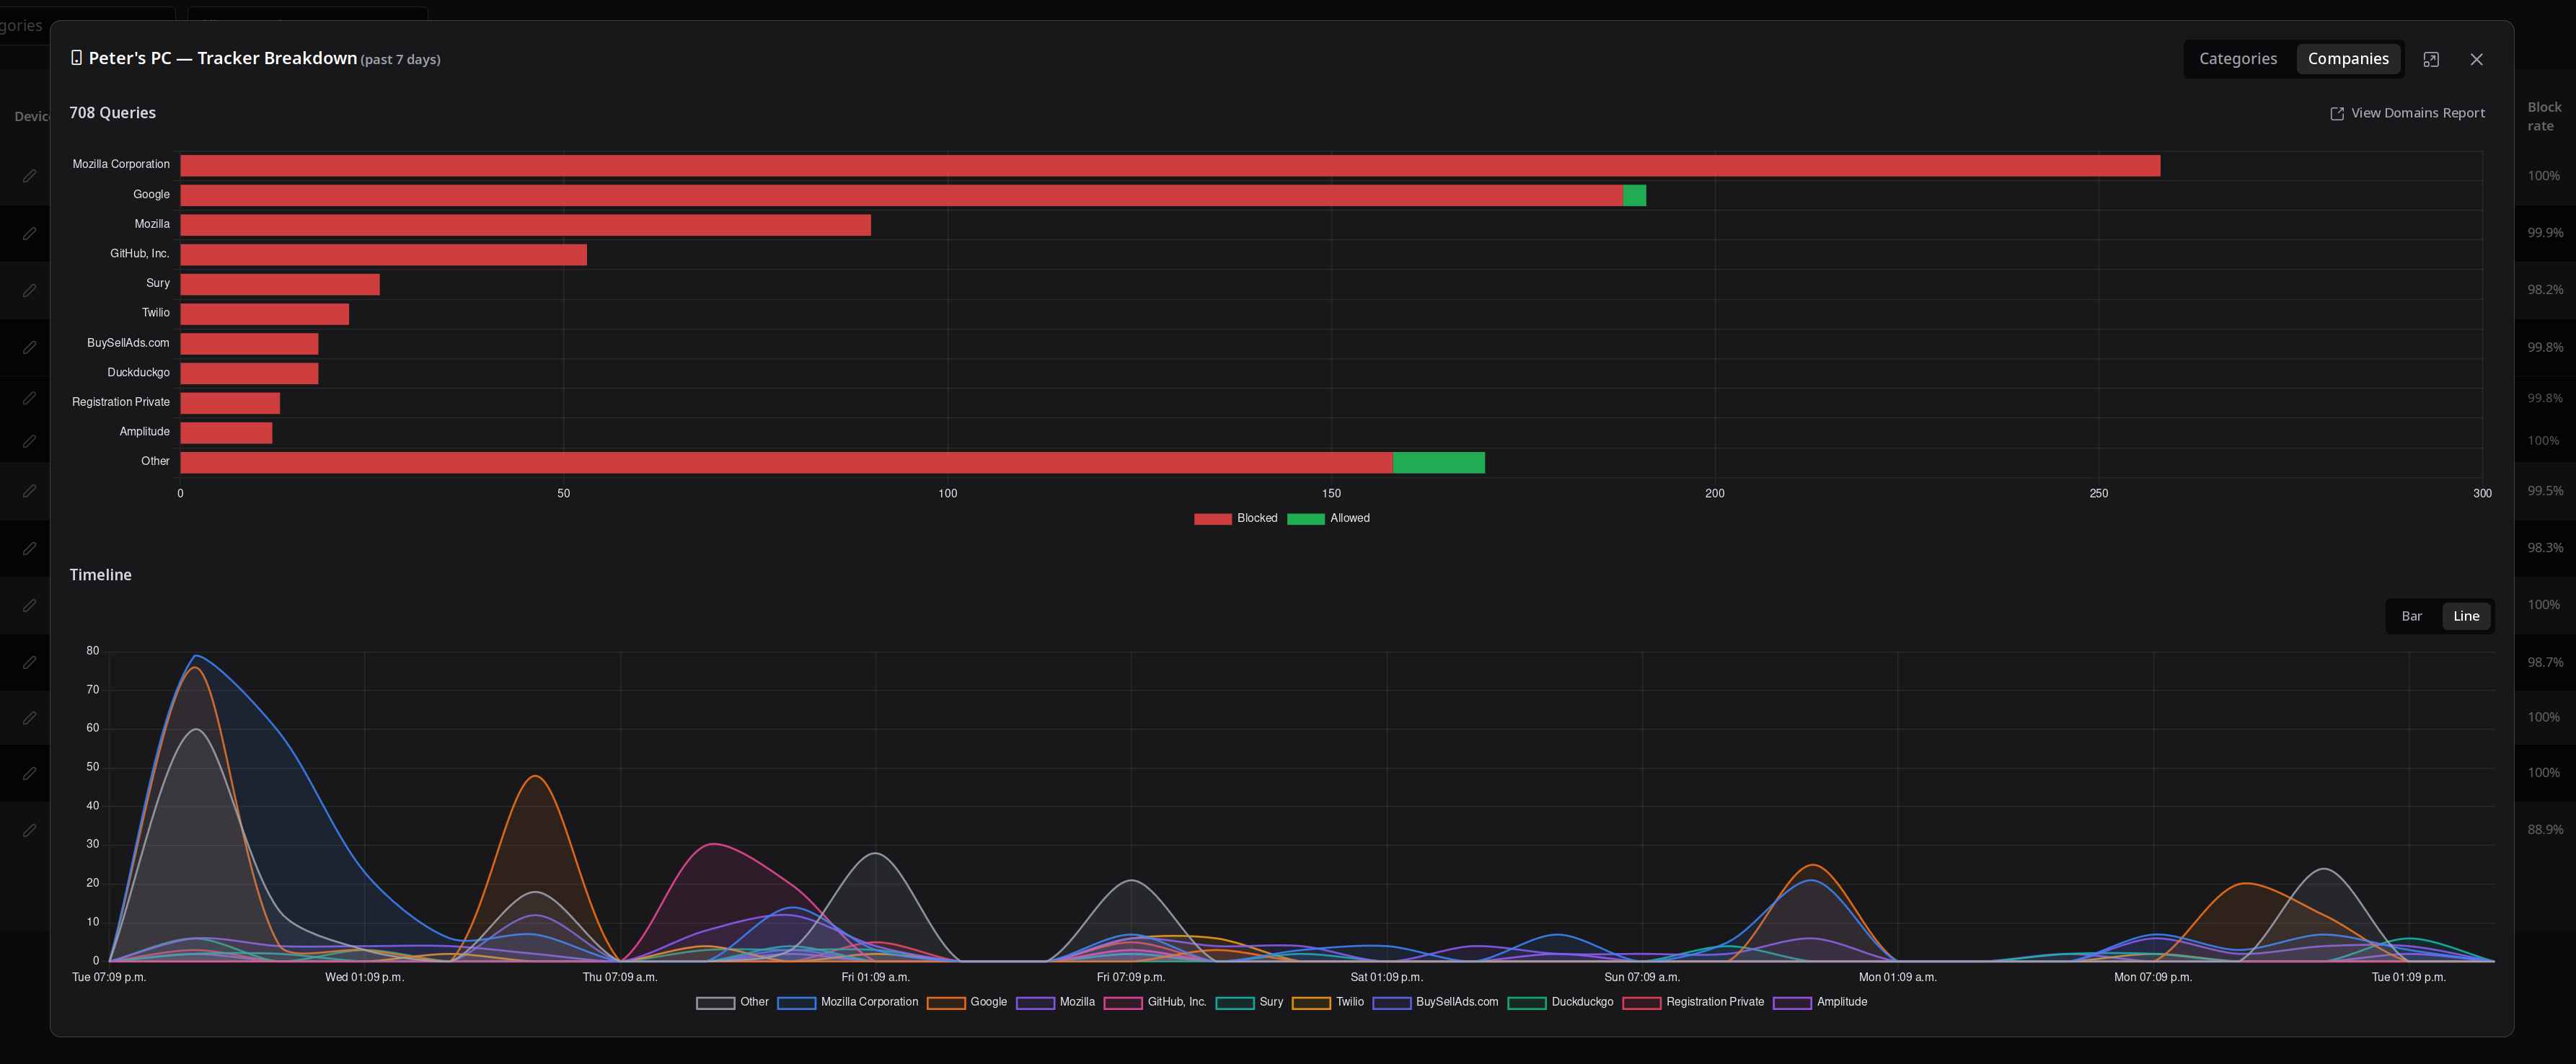
Task: Click the Google blocked red bar
Action: (x=902, y=195)
